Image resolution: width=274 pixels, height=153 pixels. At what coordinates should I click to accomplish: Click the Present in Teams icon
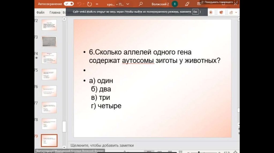(x=221, y=12)
